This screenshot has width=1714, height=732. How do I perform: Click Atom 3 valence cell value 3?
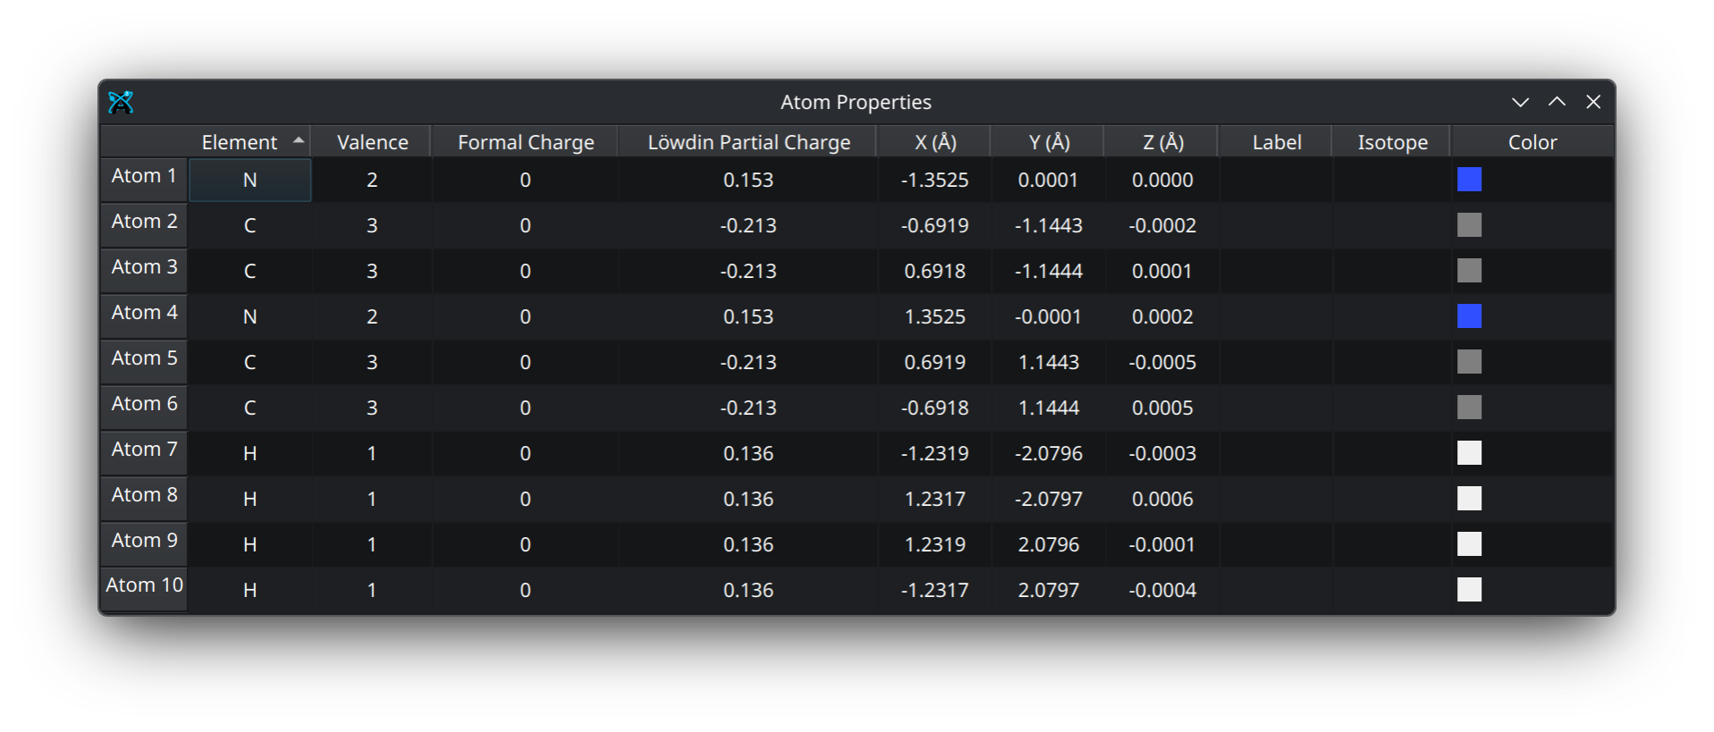point(372,272)
